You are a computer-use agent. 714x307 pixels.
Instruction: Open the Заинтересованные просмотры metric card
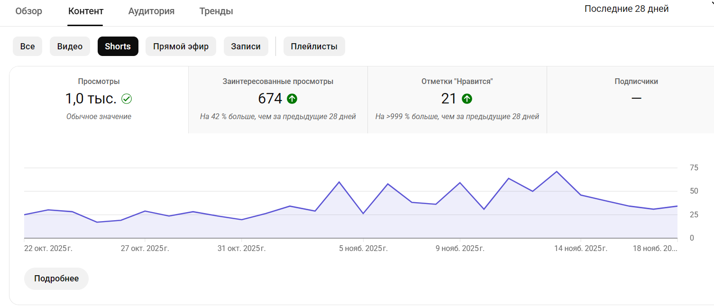click(x=278, y=100)
